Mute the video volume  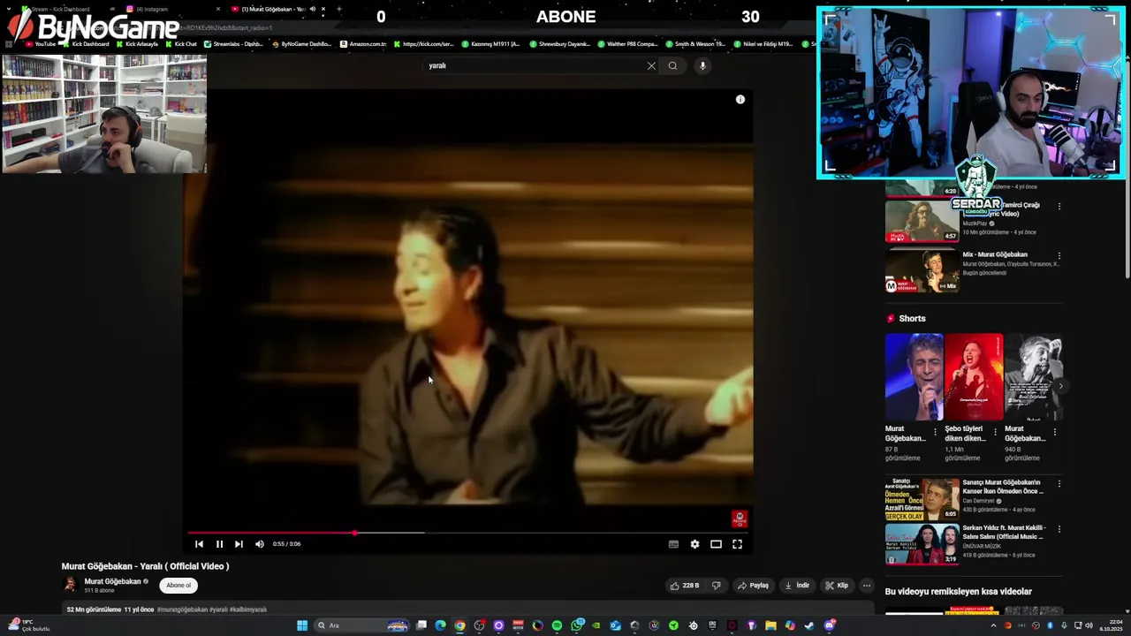(259, 544)
